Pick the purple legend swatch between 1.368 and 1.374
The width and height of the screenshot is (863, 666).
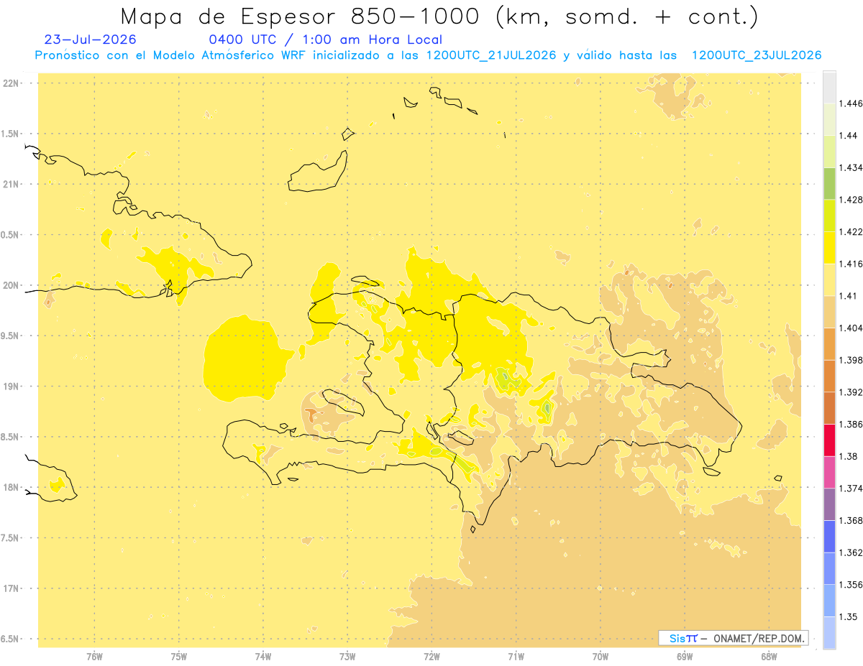[x=829, y=504]
